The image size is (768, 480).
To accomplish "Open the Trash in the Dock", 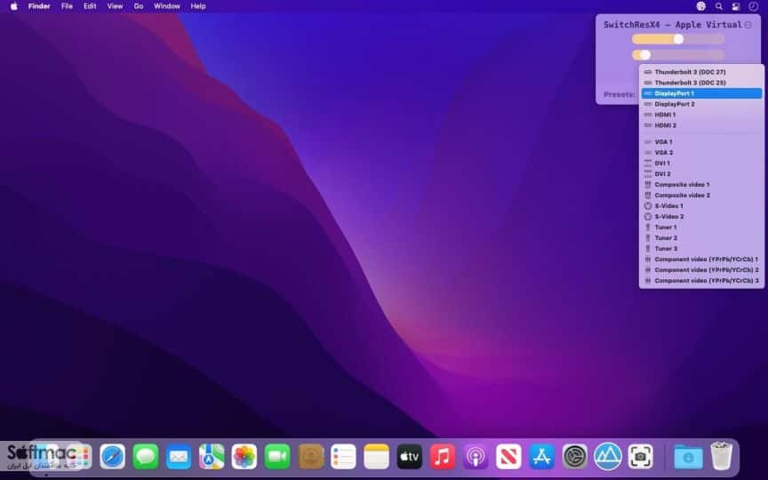I will 722,456.
